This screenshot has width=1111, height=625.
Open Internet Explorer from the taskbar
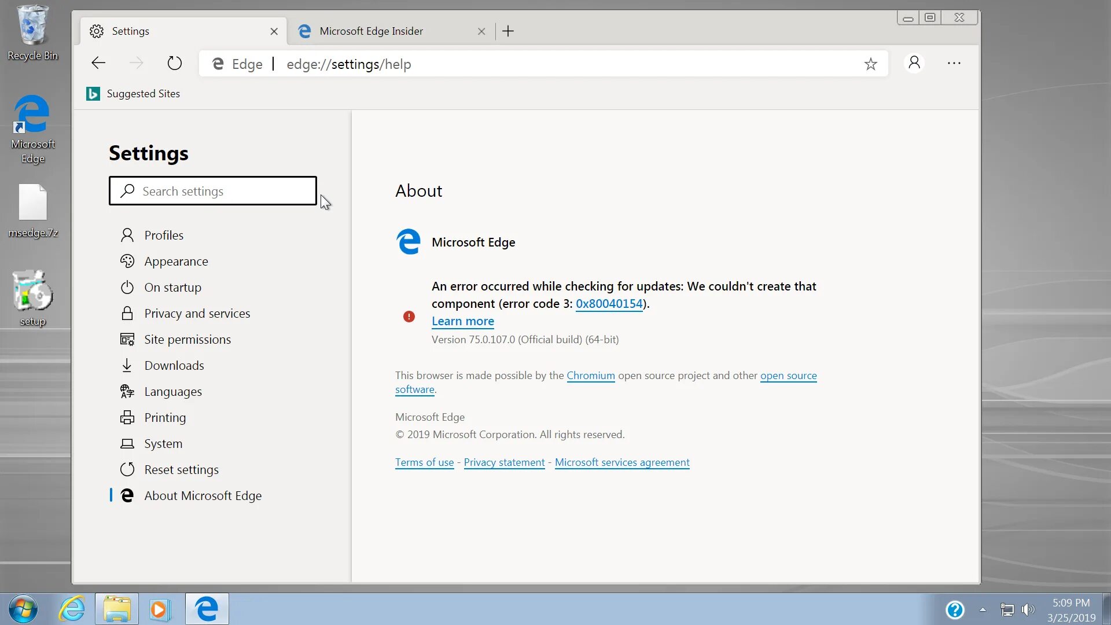point(72,609)
